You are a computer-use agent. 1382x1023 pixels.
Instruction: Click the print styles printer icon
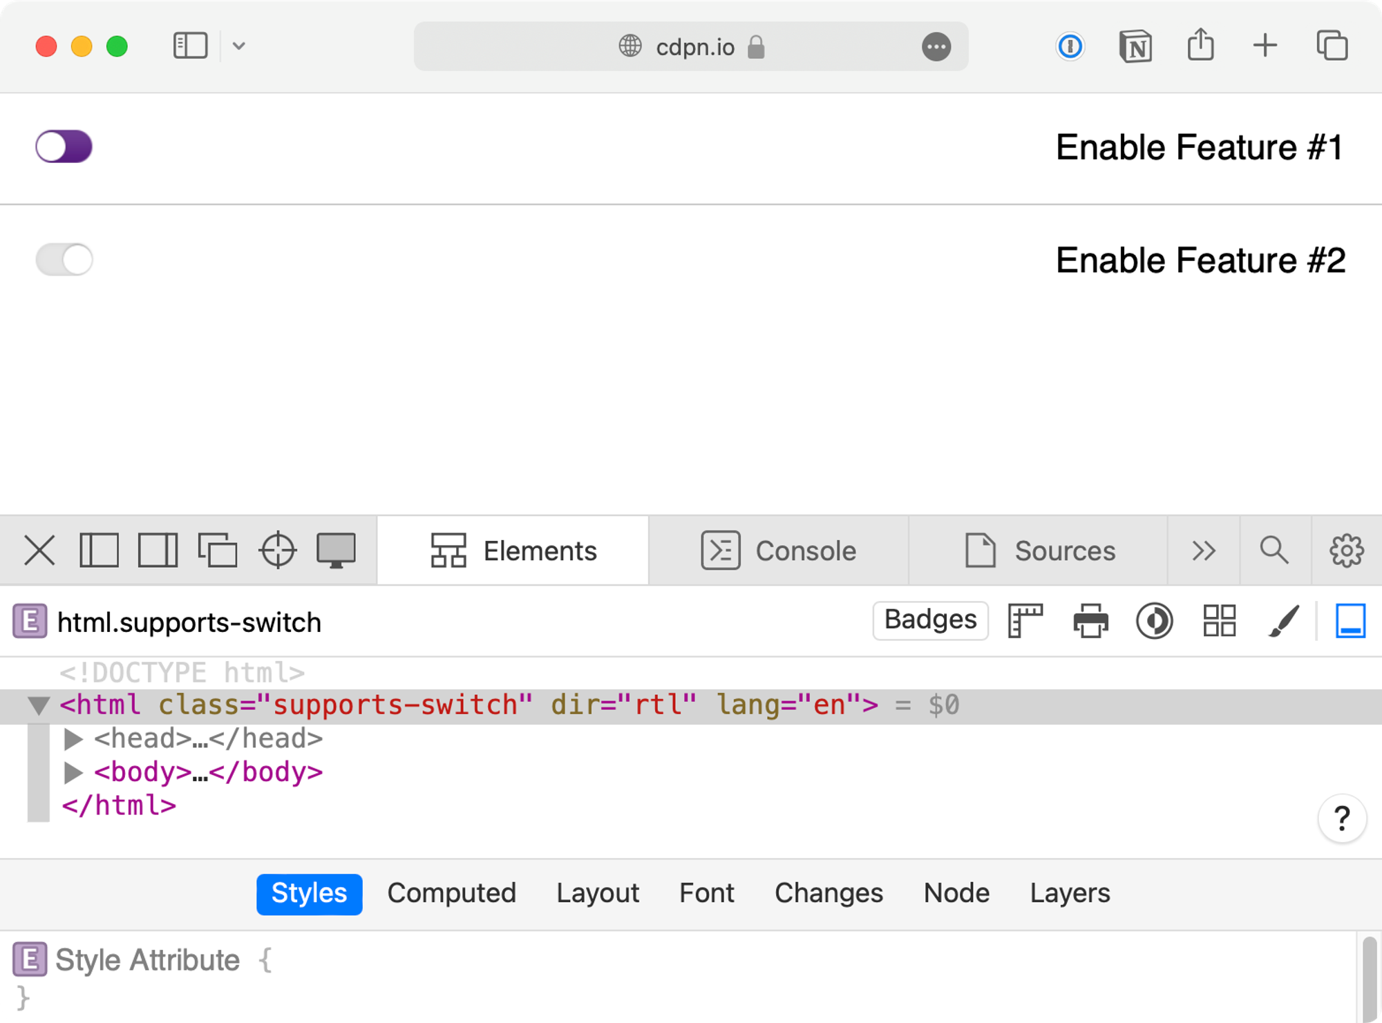click(x=1090, y=620)
